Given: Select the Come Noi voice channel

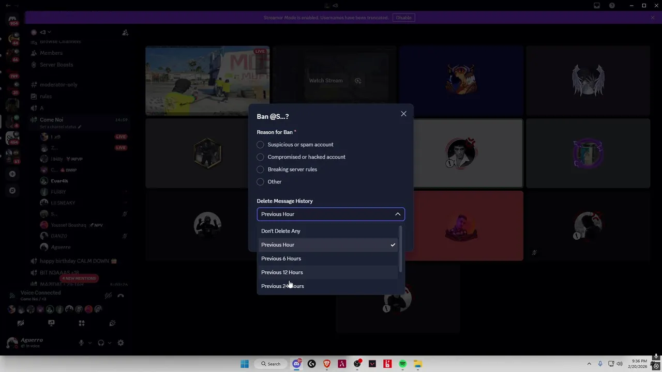Looking at the screenshot, I should point(51,120).
